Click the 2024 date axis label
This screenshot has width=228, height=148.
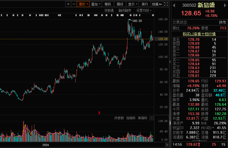coord(46,145)
